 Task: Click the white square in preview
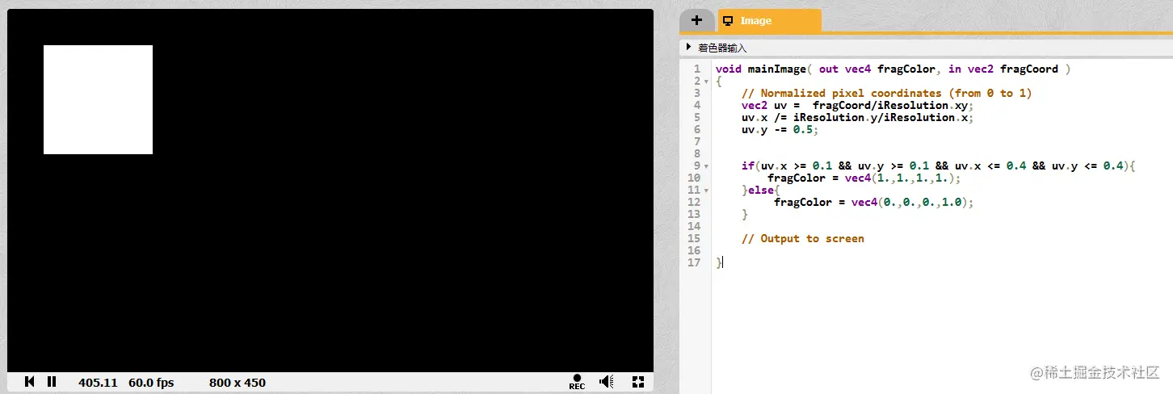(x=98, y=99)
